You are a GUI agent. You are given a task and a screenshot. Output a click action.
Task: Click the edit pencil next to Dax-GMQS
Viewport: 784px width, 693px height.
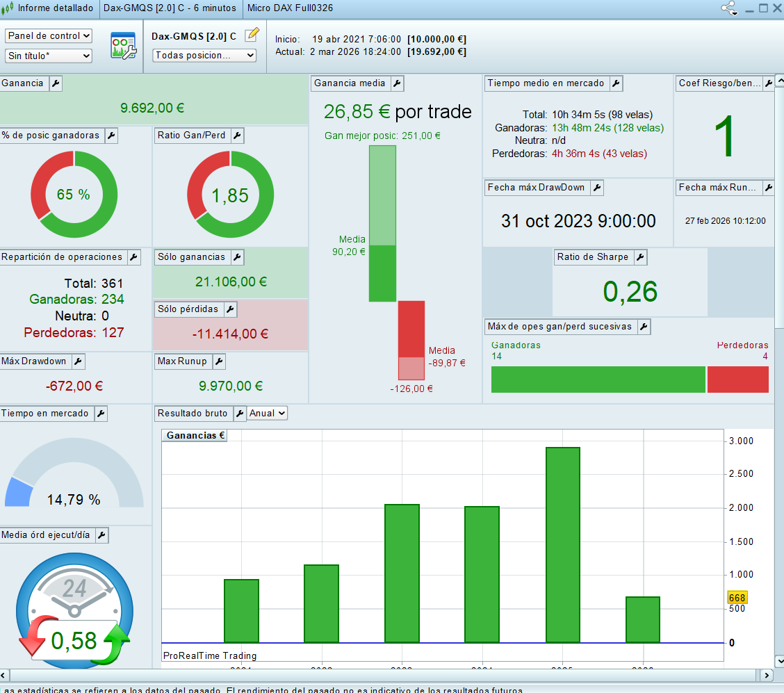coord(252,35)
